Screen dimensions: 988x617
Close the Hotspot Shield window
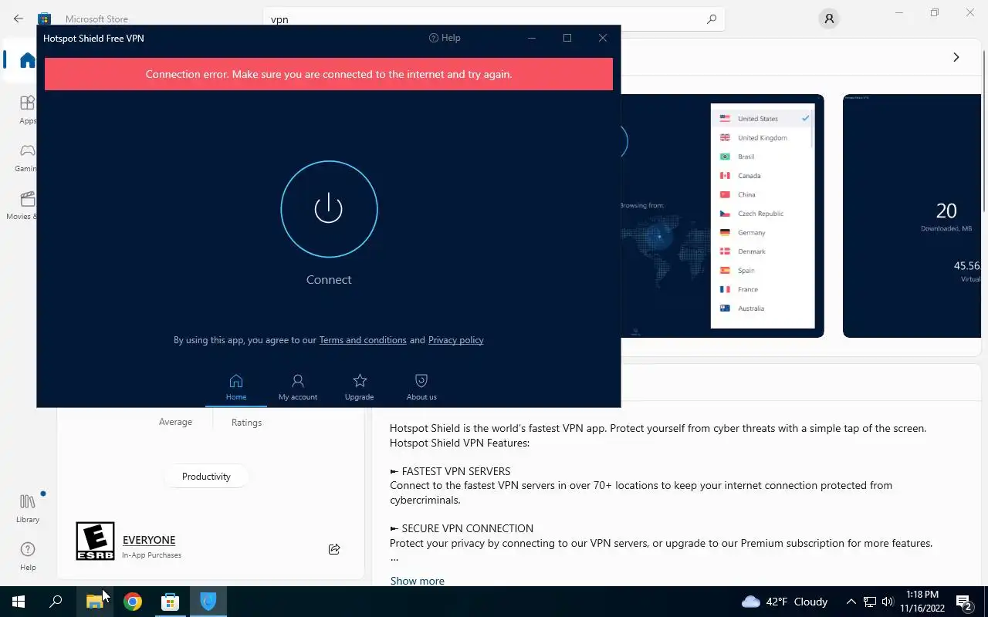click(x=603, y=38)
